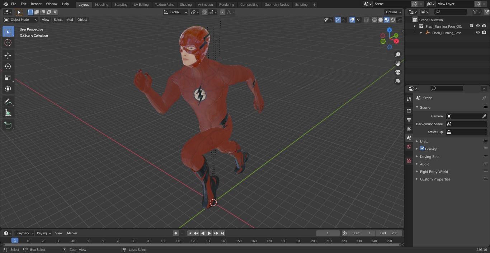The image size is (490, 253).
Task: Pin the Scene properties panel
Action: click(x=484, y=98)
